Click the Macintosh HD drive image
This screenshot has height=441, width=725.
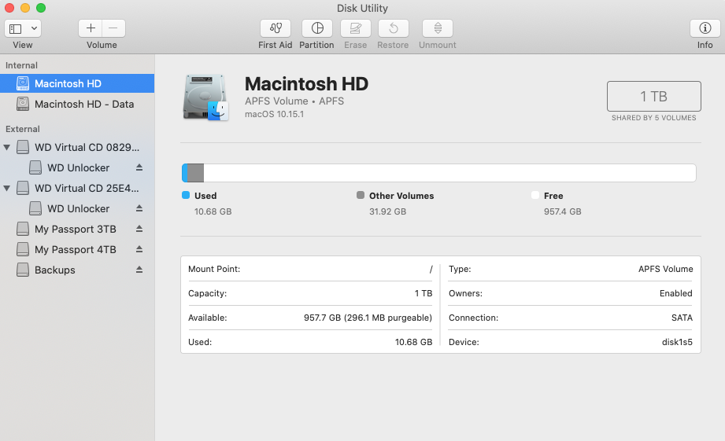(x=205, y=97)
